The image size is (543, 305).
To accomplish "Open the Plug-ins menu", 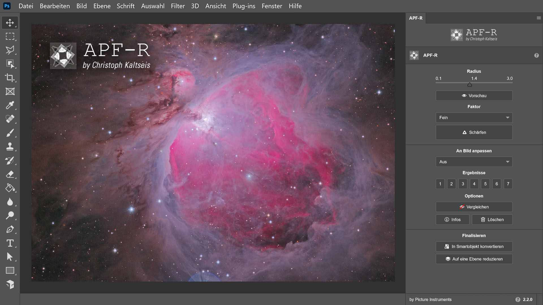I will pos(244,6).
